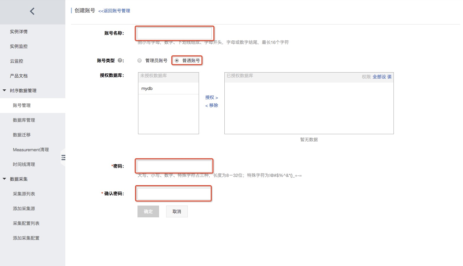Click the account type help question icon
This screenshot has height=266, width=463.
[120, 60]
